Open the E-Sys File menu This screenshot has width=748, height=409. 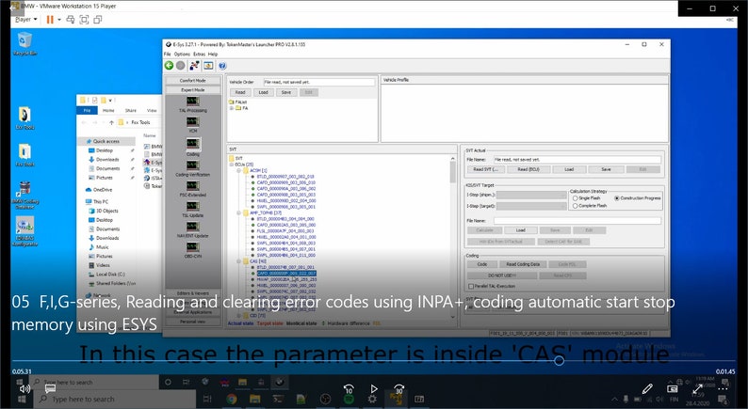point(167,55)
